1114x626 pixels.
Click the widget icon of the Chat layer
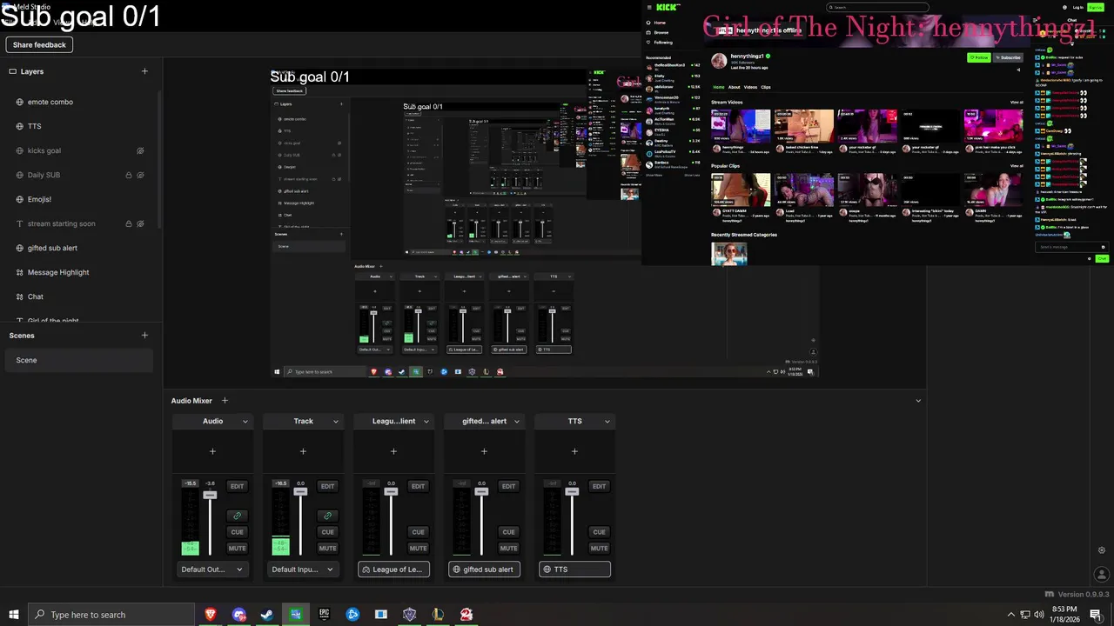[x=19, y=296]
